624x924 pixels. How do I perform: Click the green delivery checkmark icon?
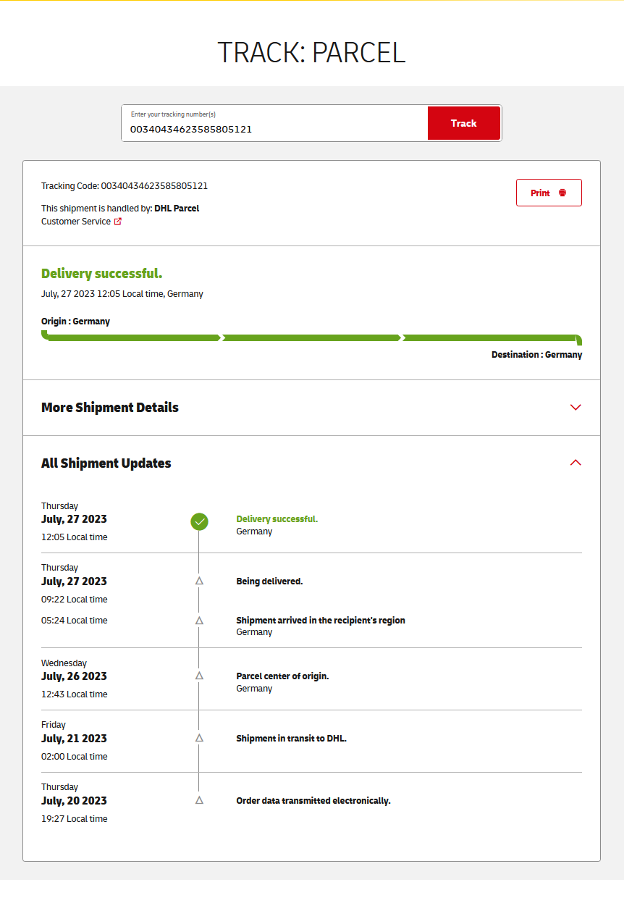(x=199, y=521)
